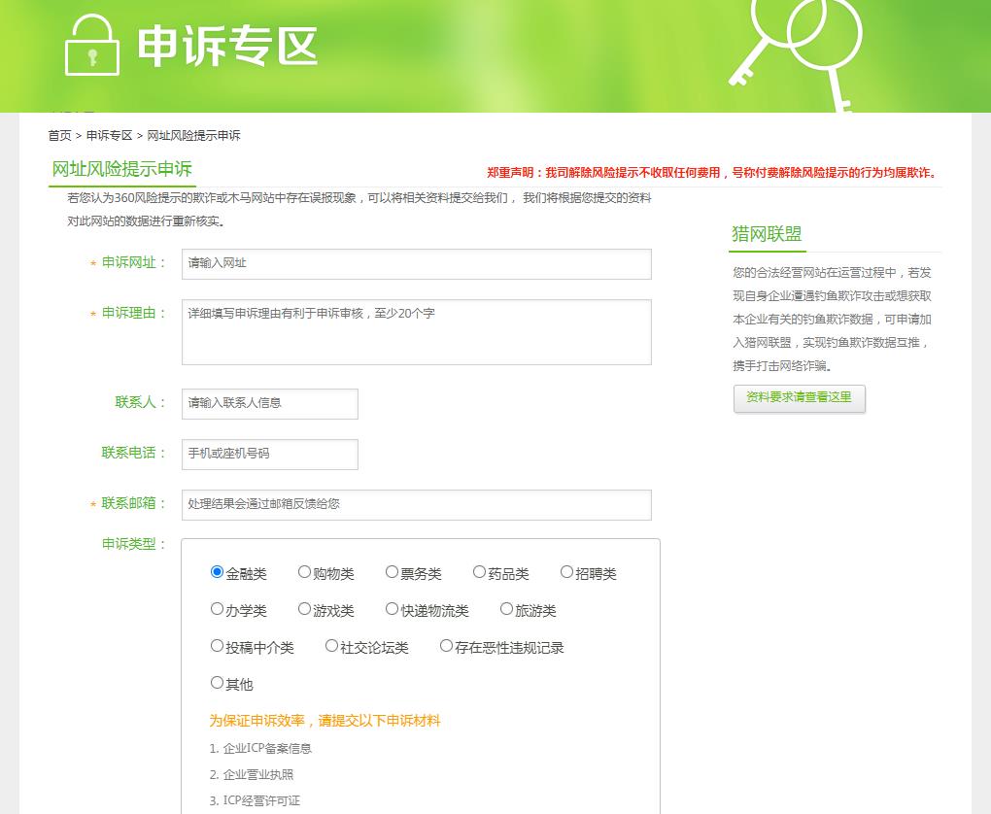Click the keys graphic in the banner
The height and width of the screenshot is (814, 991).
click(795, 49)
